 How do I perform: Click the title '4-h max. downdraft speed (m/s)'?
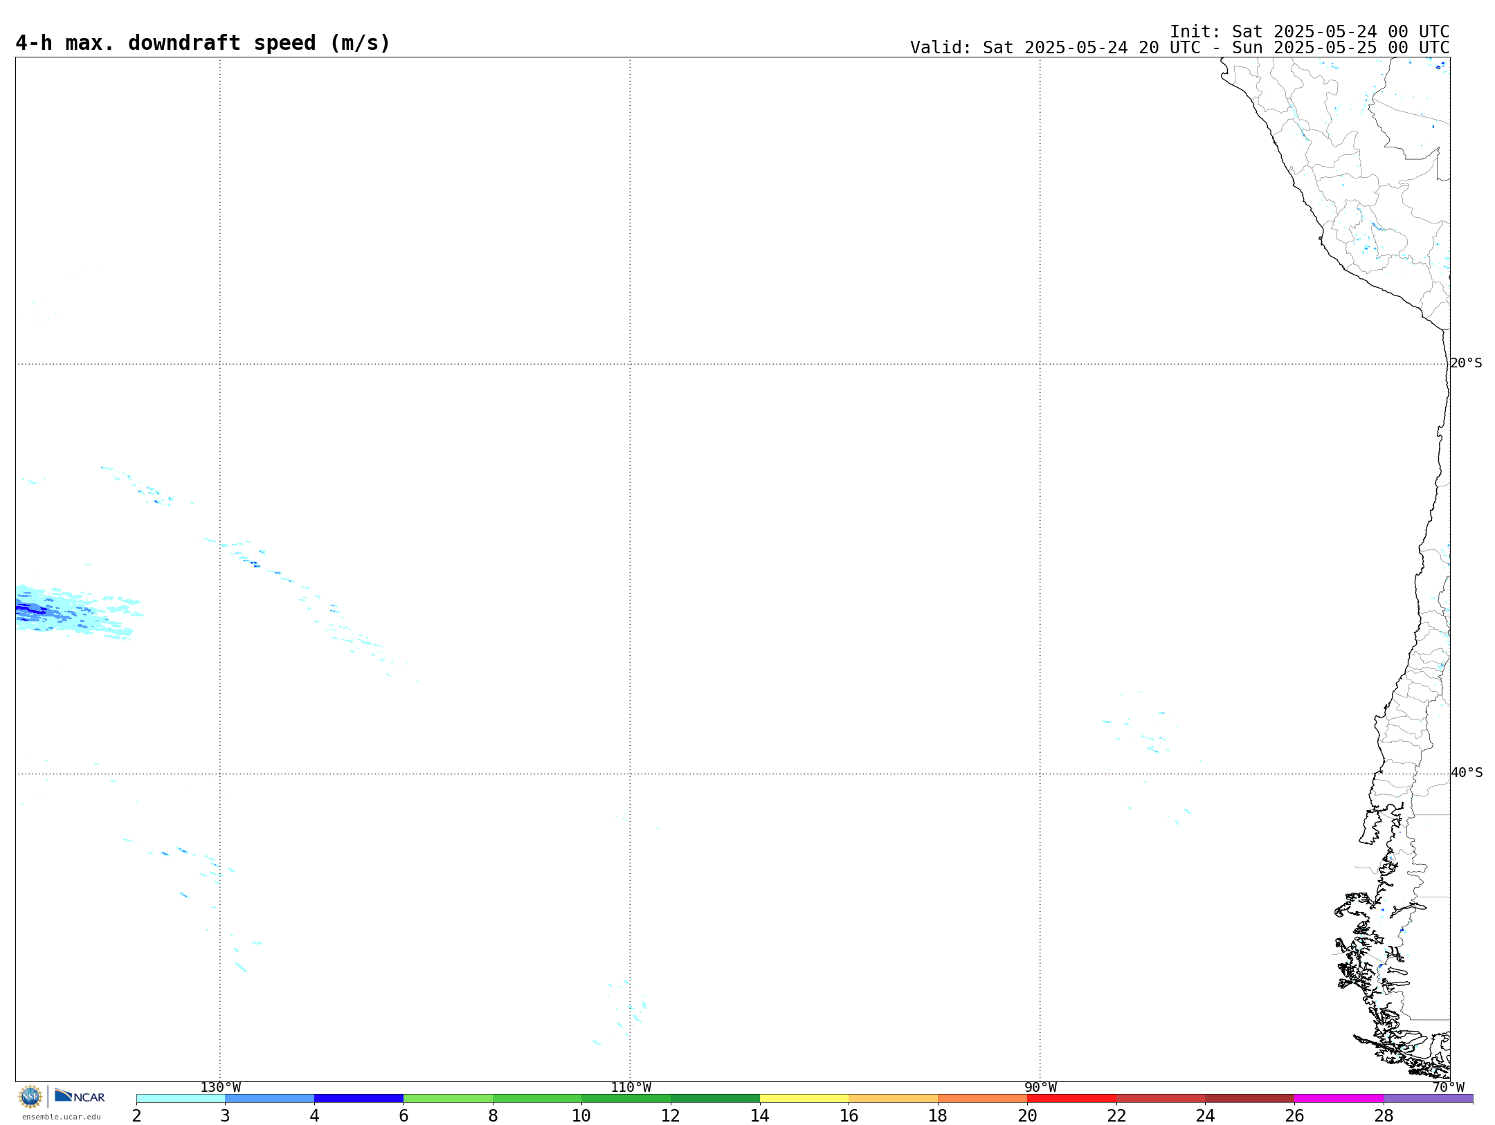click(x=203, y=43)
